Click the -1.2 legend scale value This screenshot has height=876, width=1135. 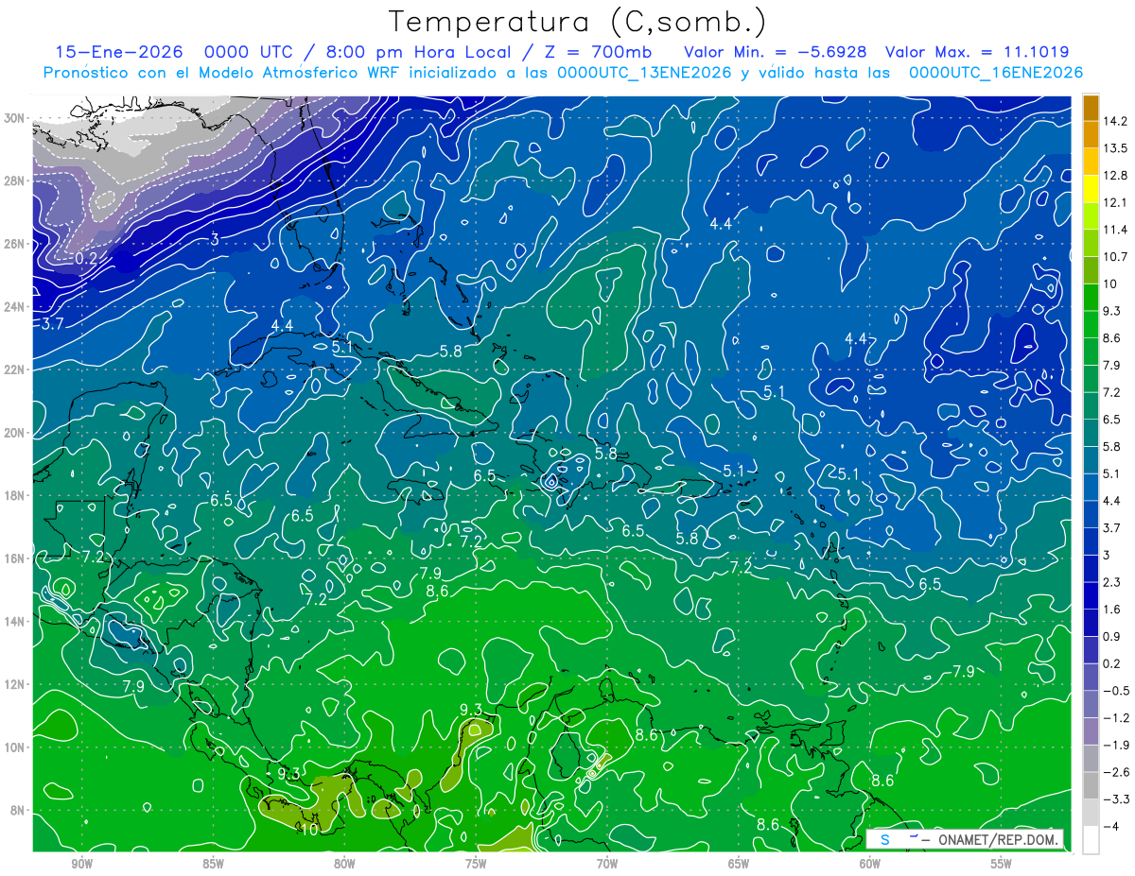tap(1116, 717)
